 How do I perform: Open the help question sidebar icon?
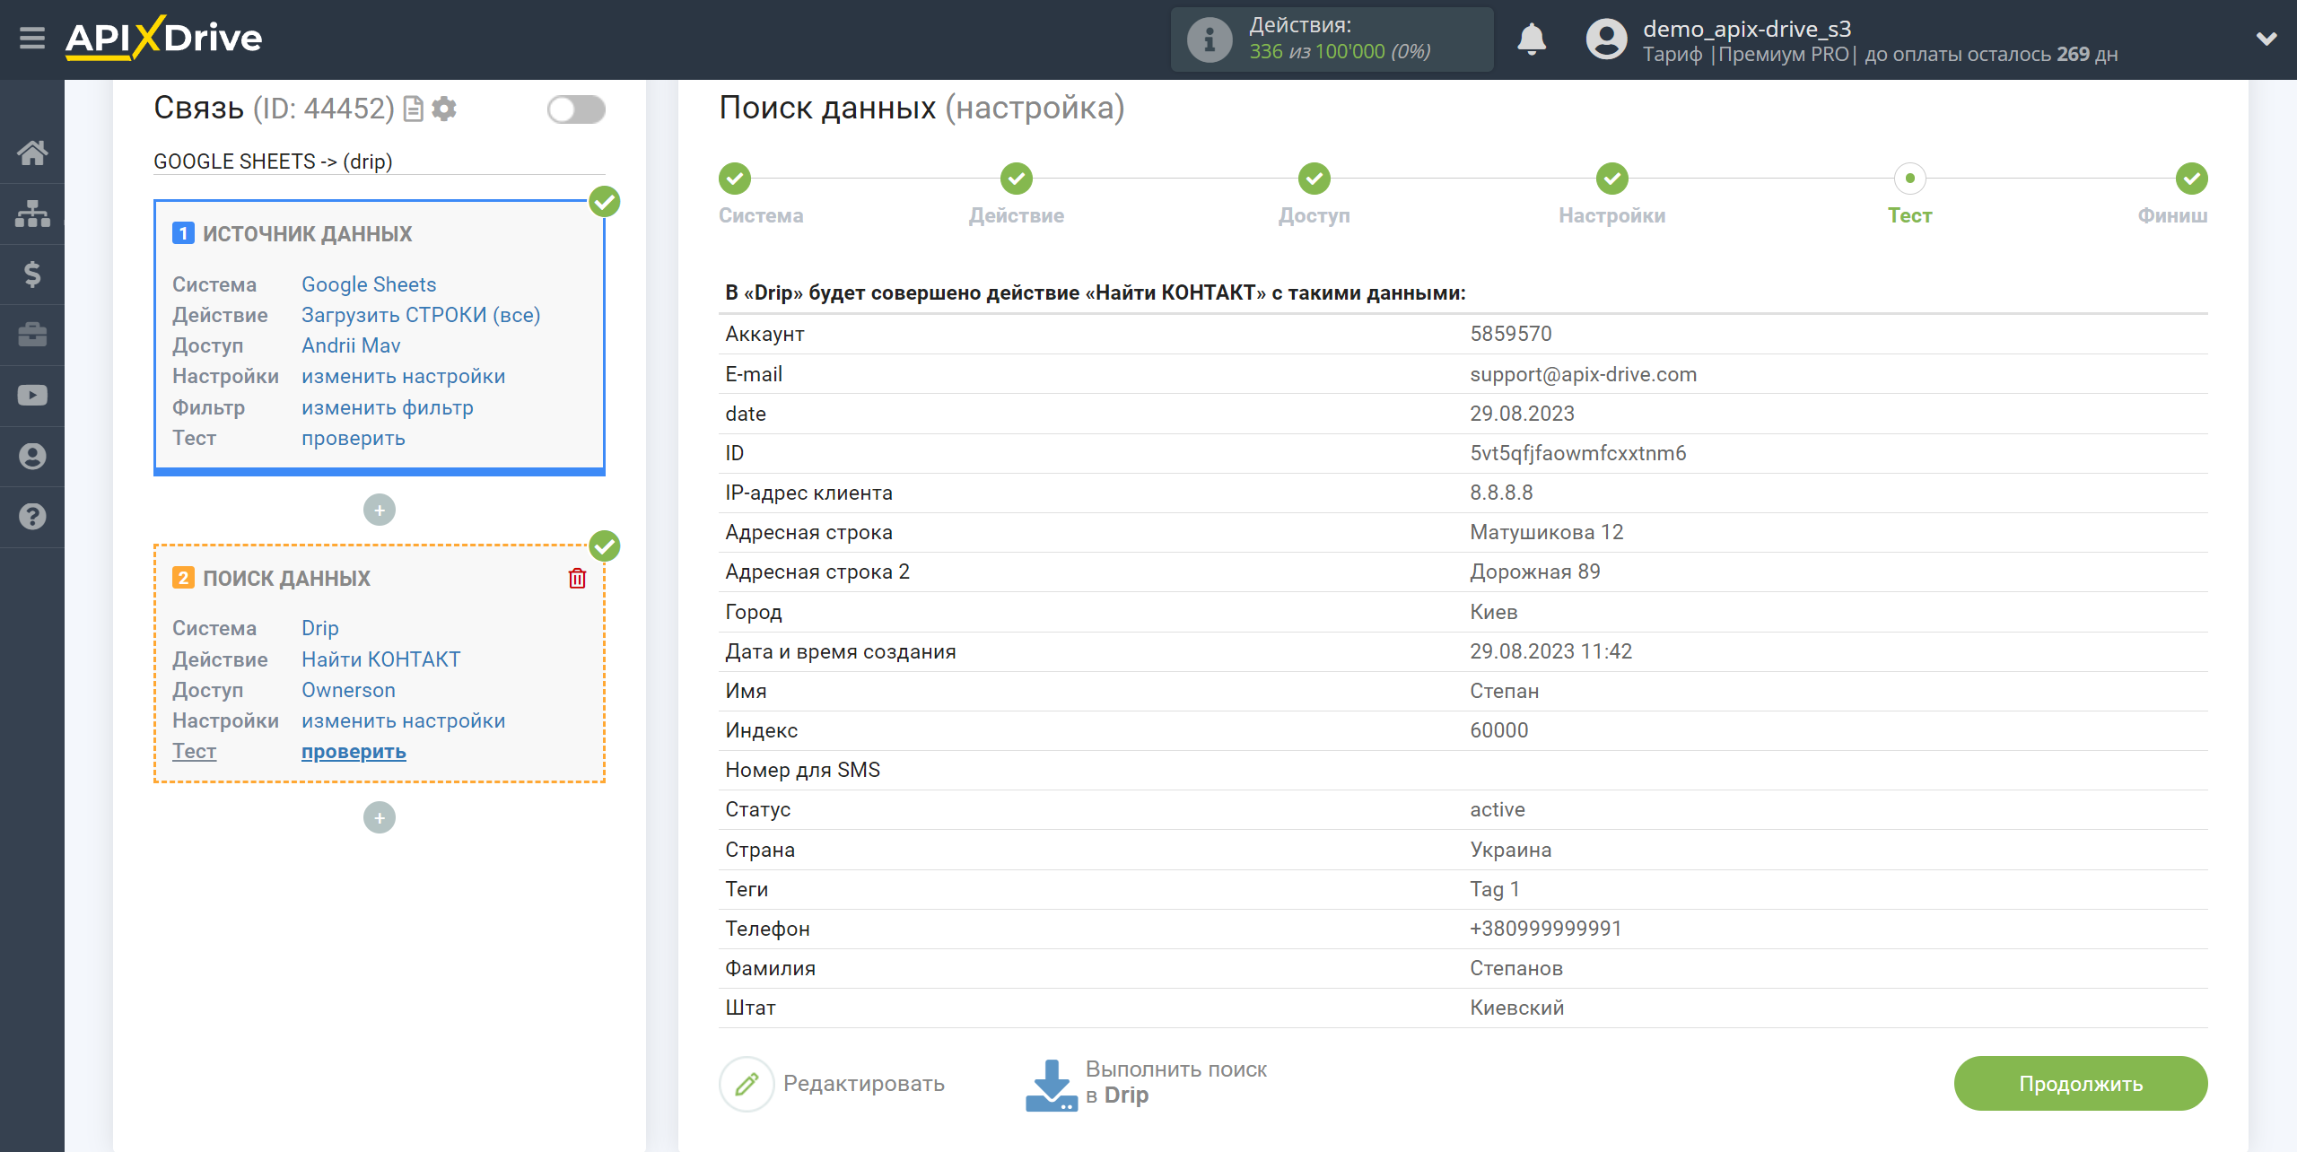pyautogui.click(x=32, y=517)
